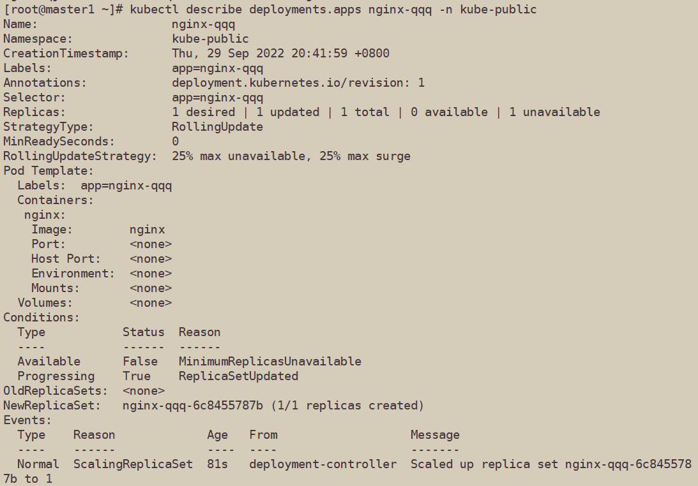The width and height of the screenshot is (698, 486).
Task: Select the kube-public namespace value
Action: pos(210,39)
